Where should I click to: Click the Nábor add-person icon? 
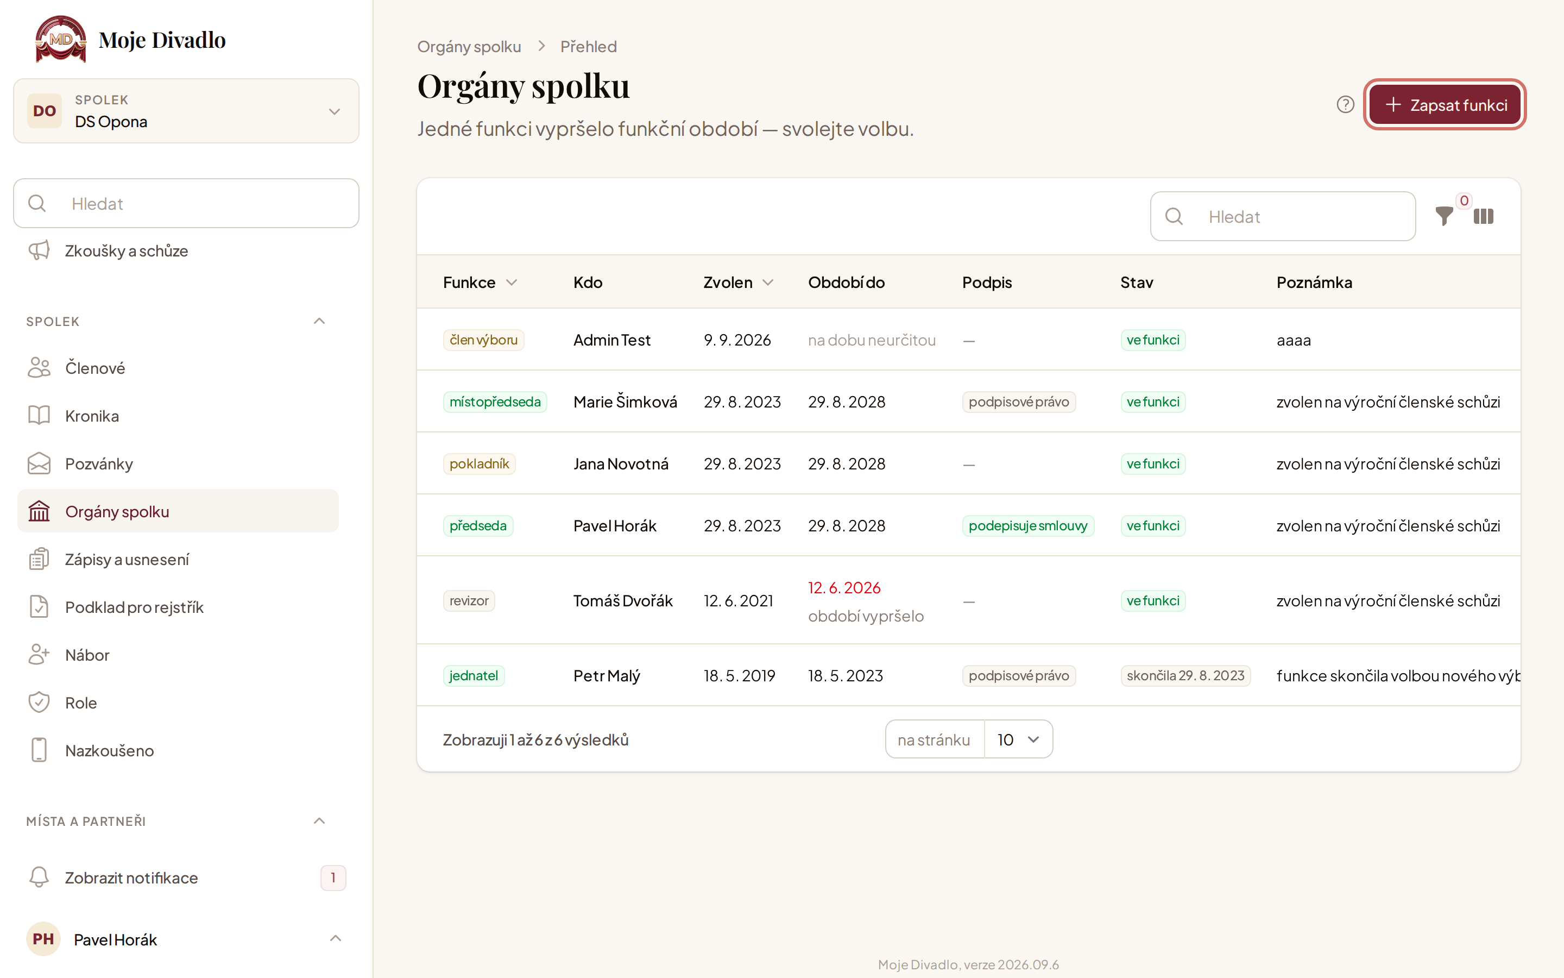pyautogui.click(x=39, y=655)
